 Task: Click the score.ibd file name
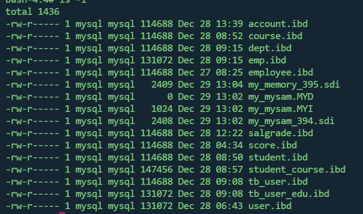[x=272, y=145]
